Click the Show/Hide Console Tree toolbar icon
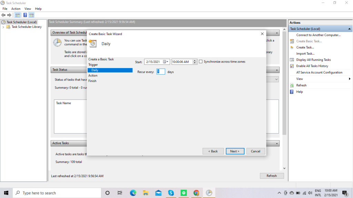Screen dimensions: 353x198 (x=17, y=15)
